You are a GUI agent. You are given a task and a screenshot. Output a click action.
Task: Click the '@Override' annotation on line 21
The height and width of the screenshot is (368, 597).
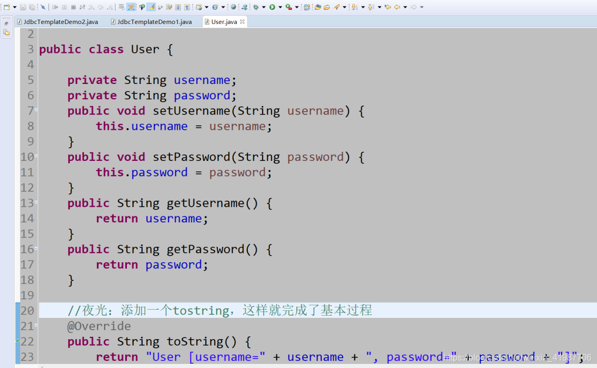(x=99, y=326)
